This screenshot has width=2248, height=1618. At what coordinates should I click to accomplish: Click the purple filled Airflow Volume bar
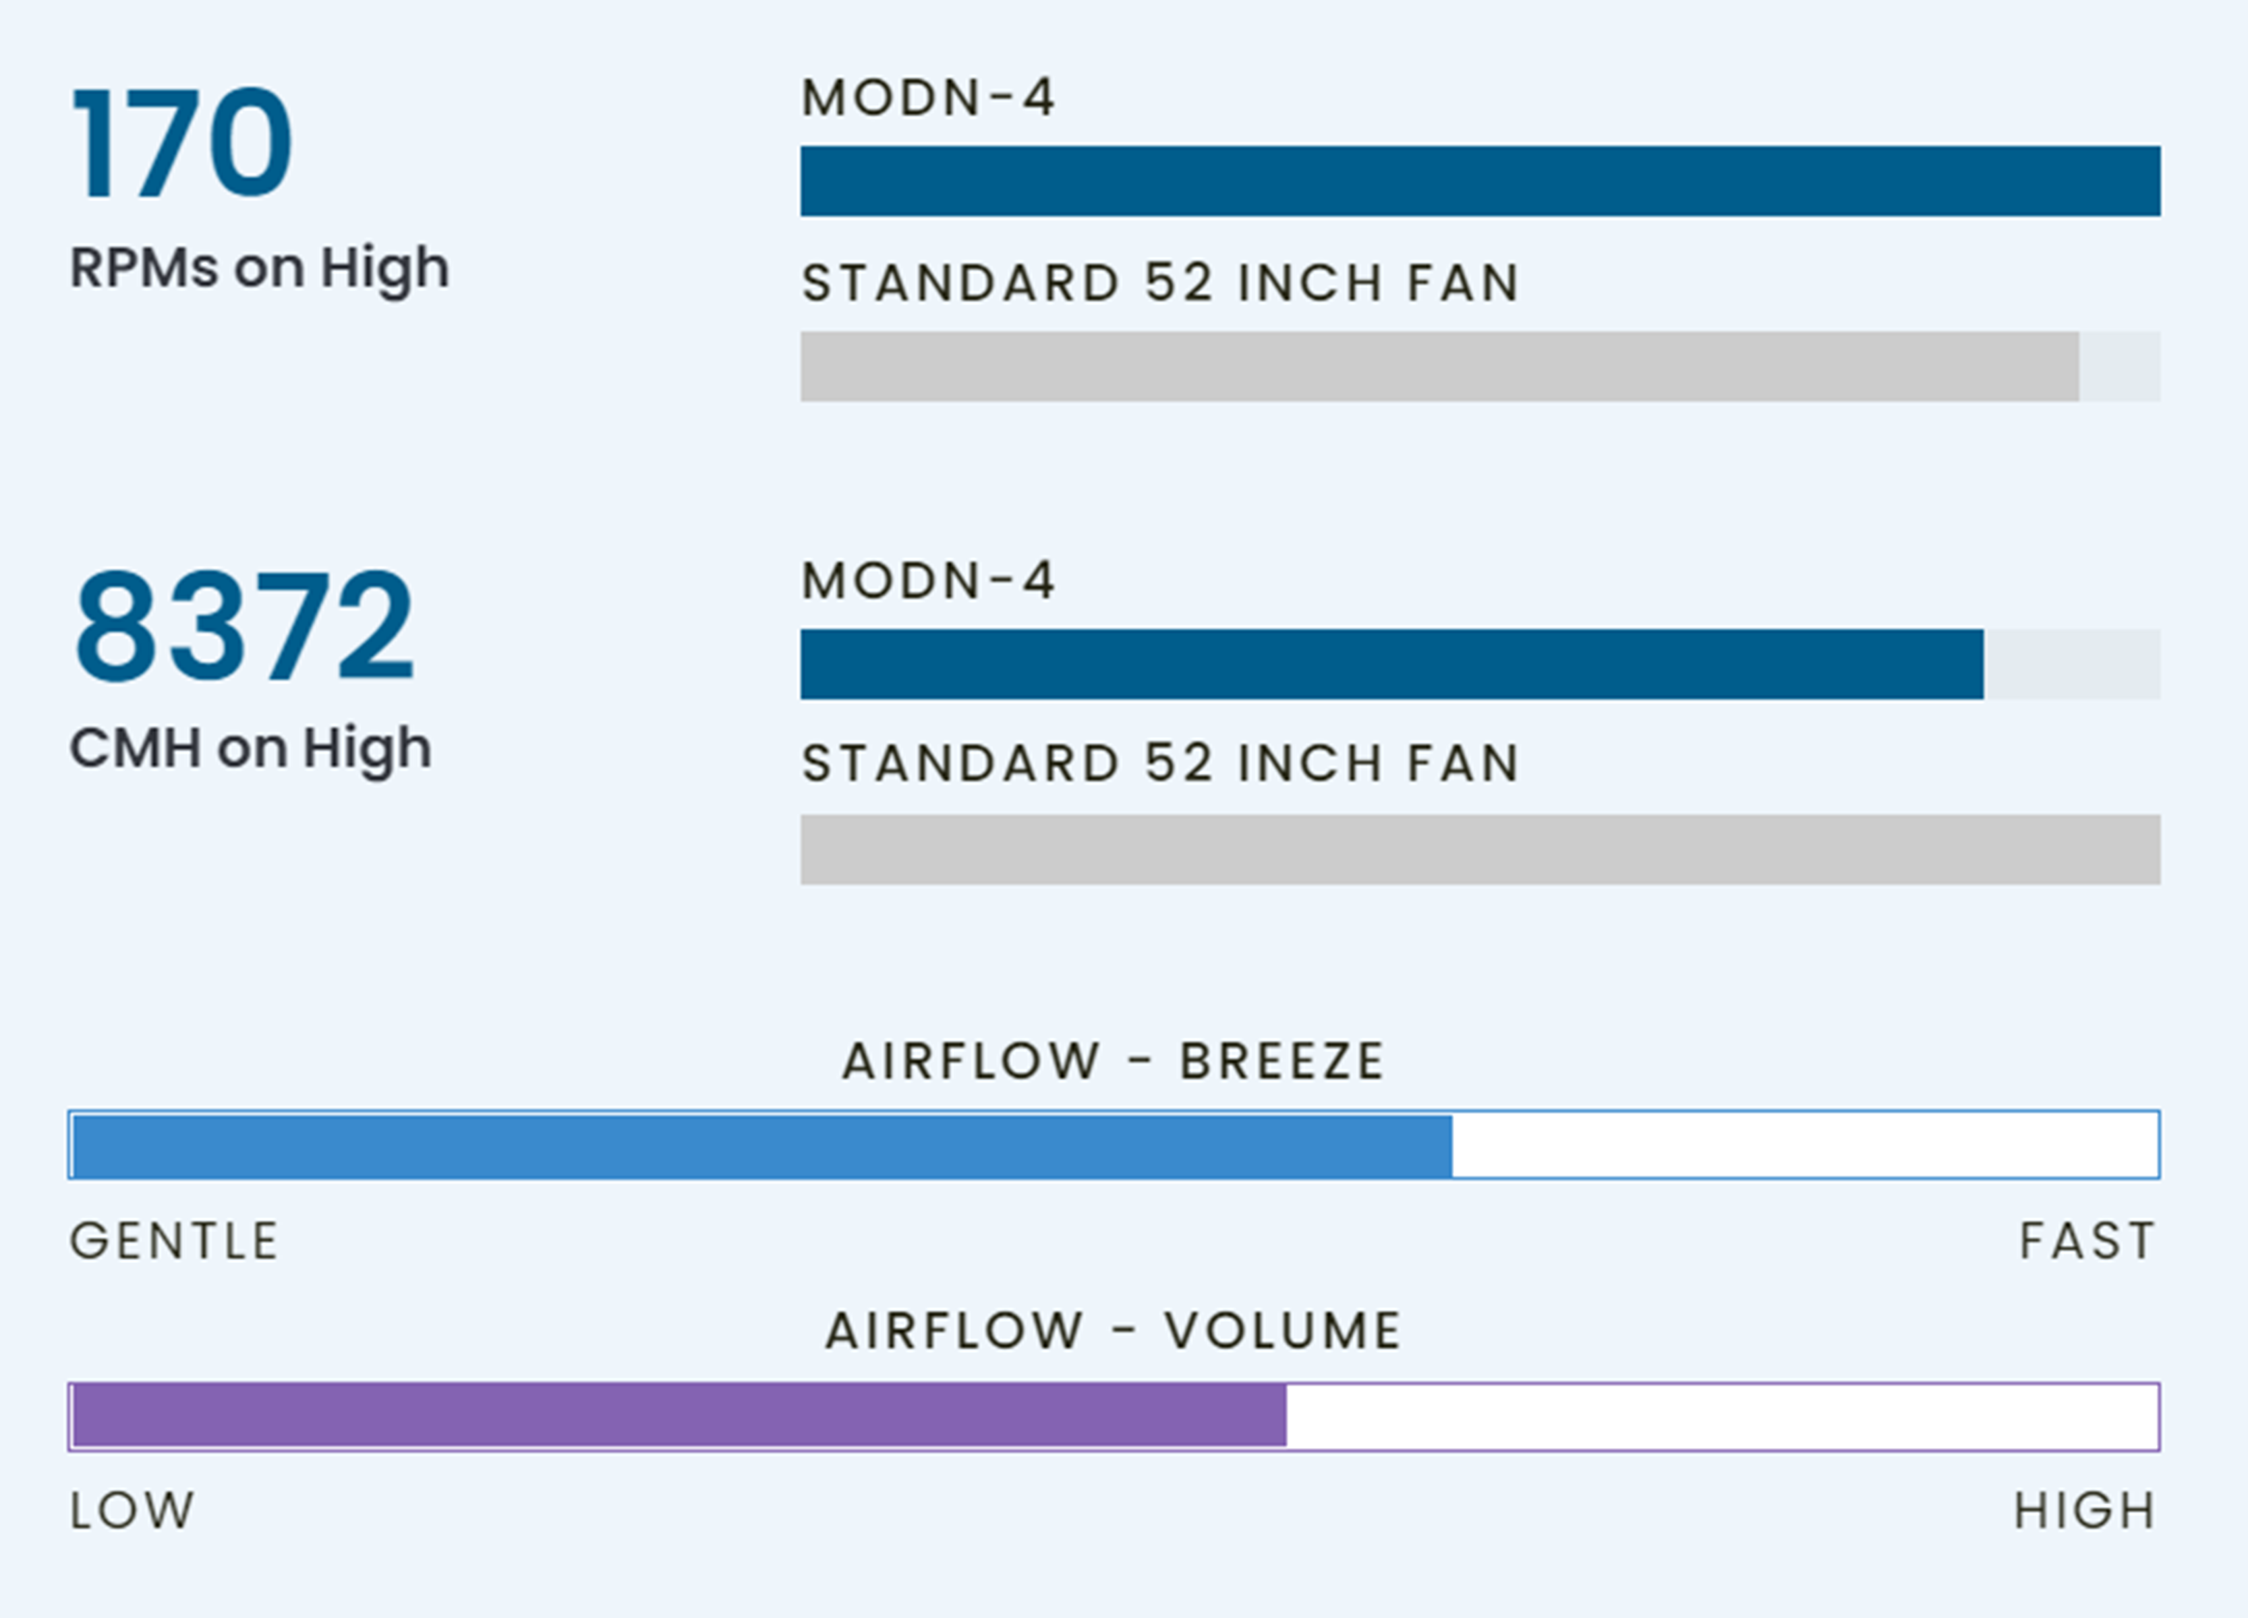(x=679, y=1416)
